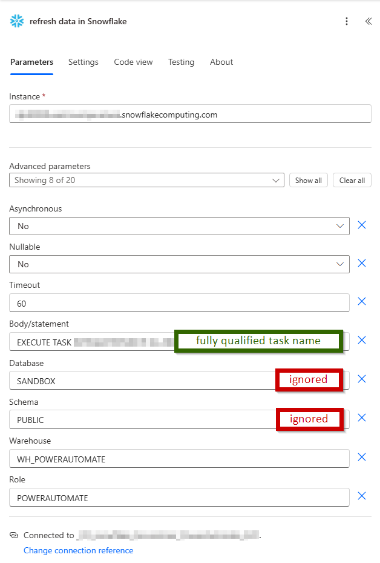Open the Code view tab
Screen dimensions: 380x563
pos(133,62)
